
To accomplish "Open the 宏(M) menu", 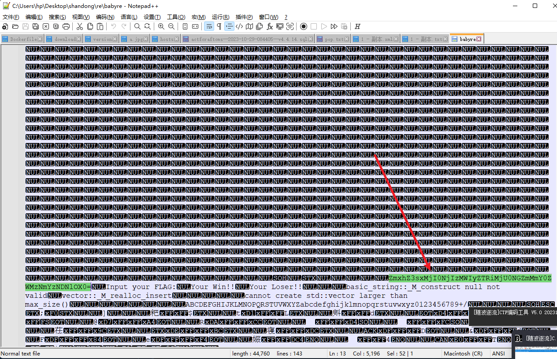I will 198,17.
